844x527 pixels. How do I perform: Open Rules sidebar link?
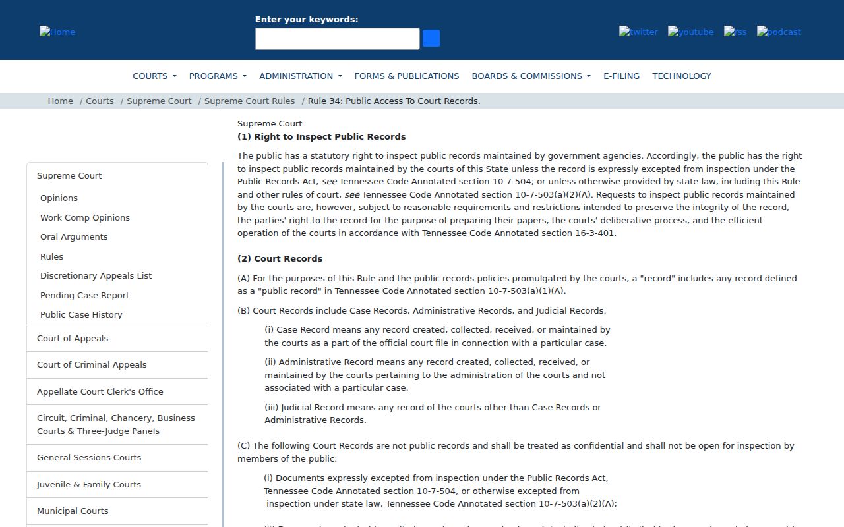pyautogui.click(x=51, y=256)
